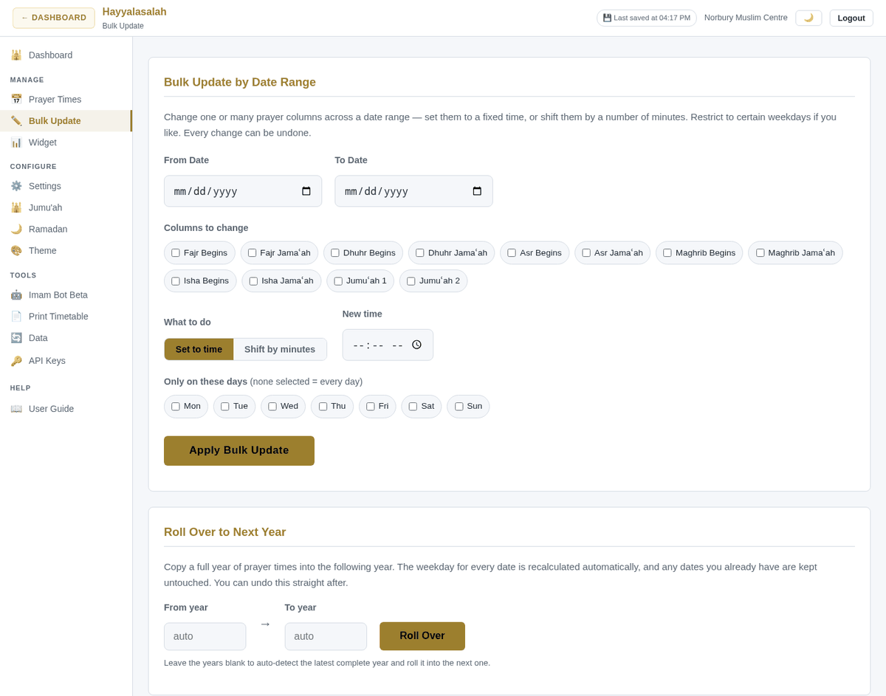Check the Maghrib Jama'ah column
The height and width of the screenshot is (696, 886).
click(x=760, y=252)
